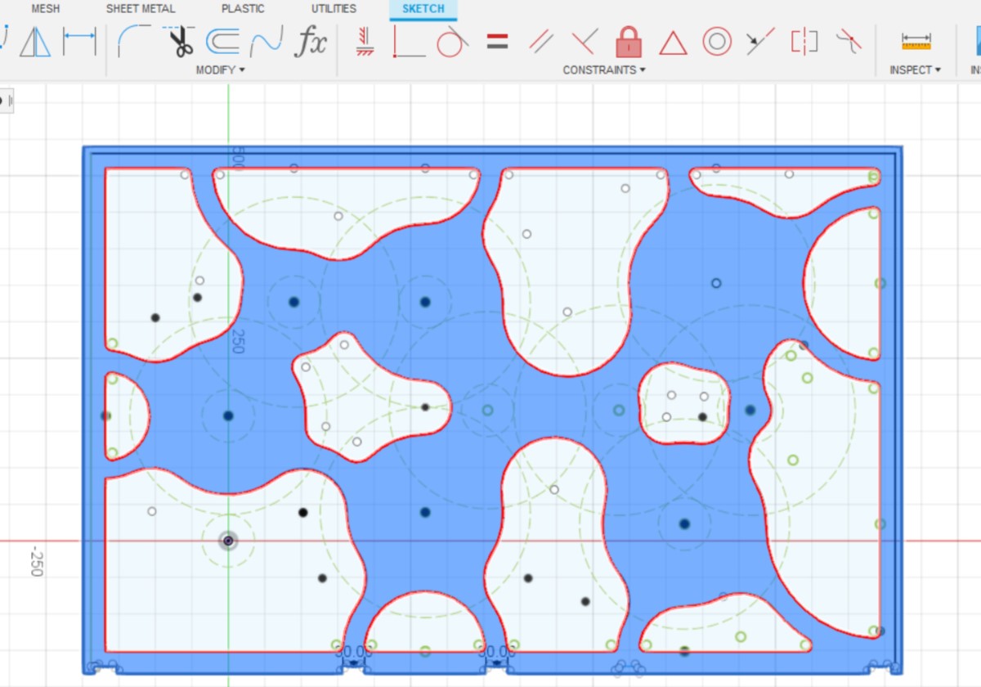Viewport: 981px width, 687px height.
Task: Choose the Symmetry constraint icon
Action: coord(804,41)
